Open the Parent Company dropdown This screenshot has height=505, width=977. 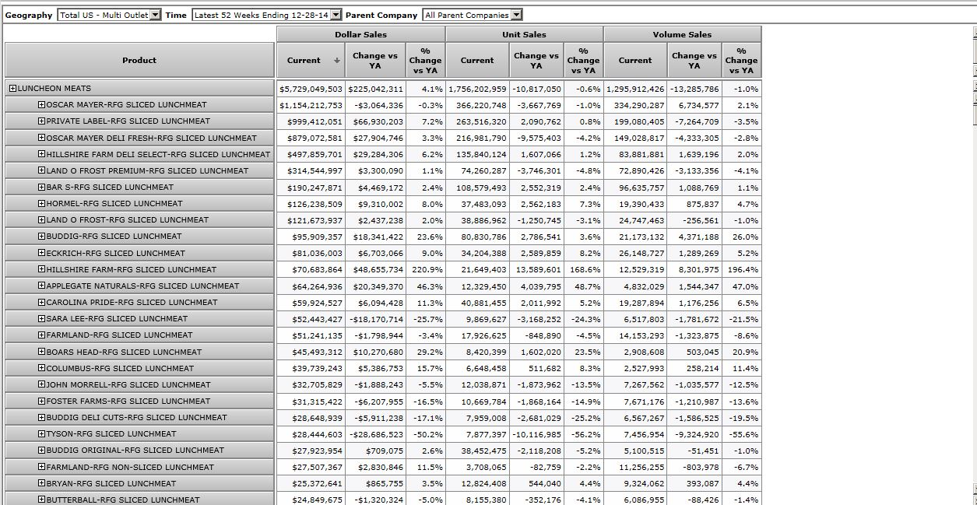[517, 15]
